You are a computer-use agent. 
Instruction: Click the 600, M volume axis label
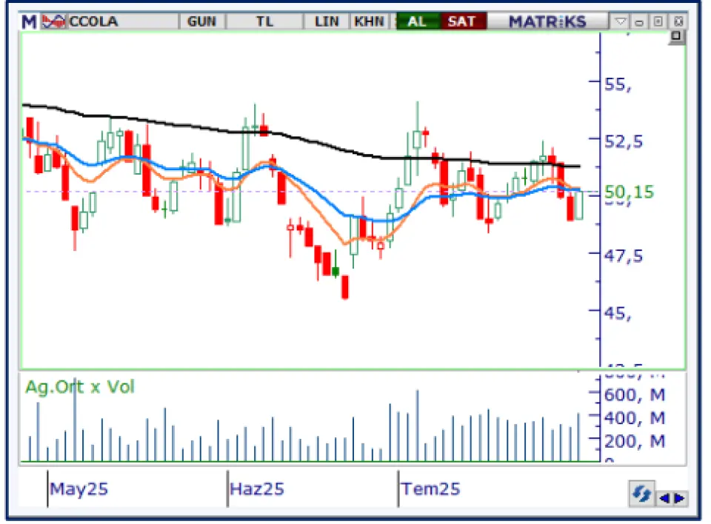[x=635, y=395]
